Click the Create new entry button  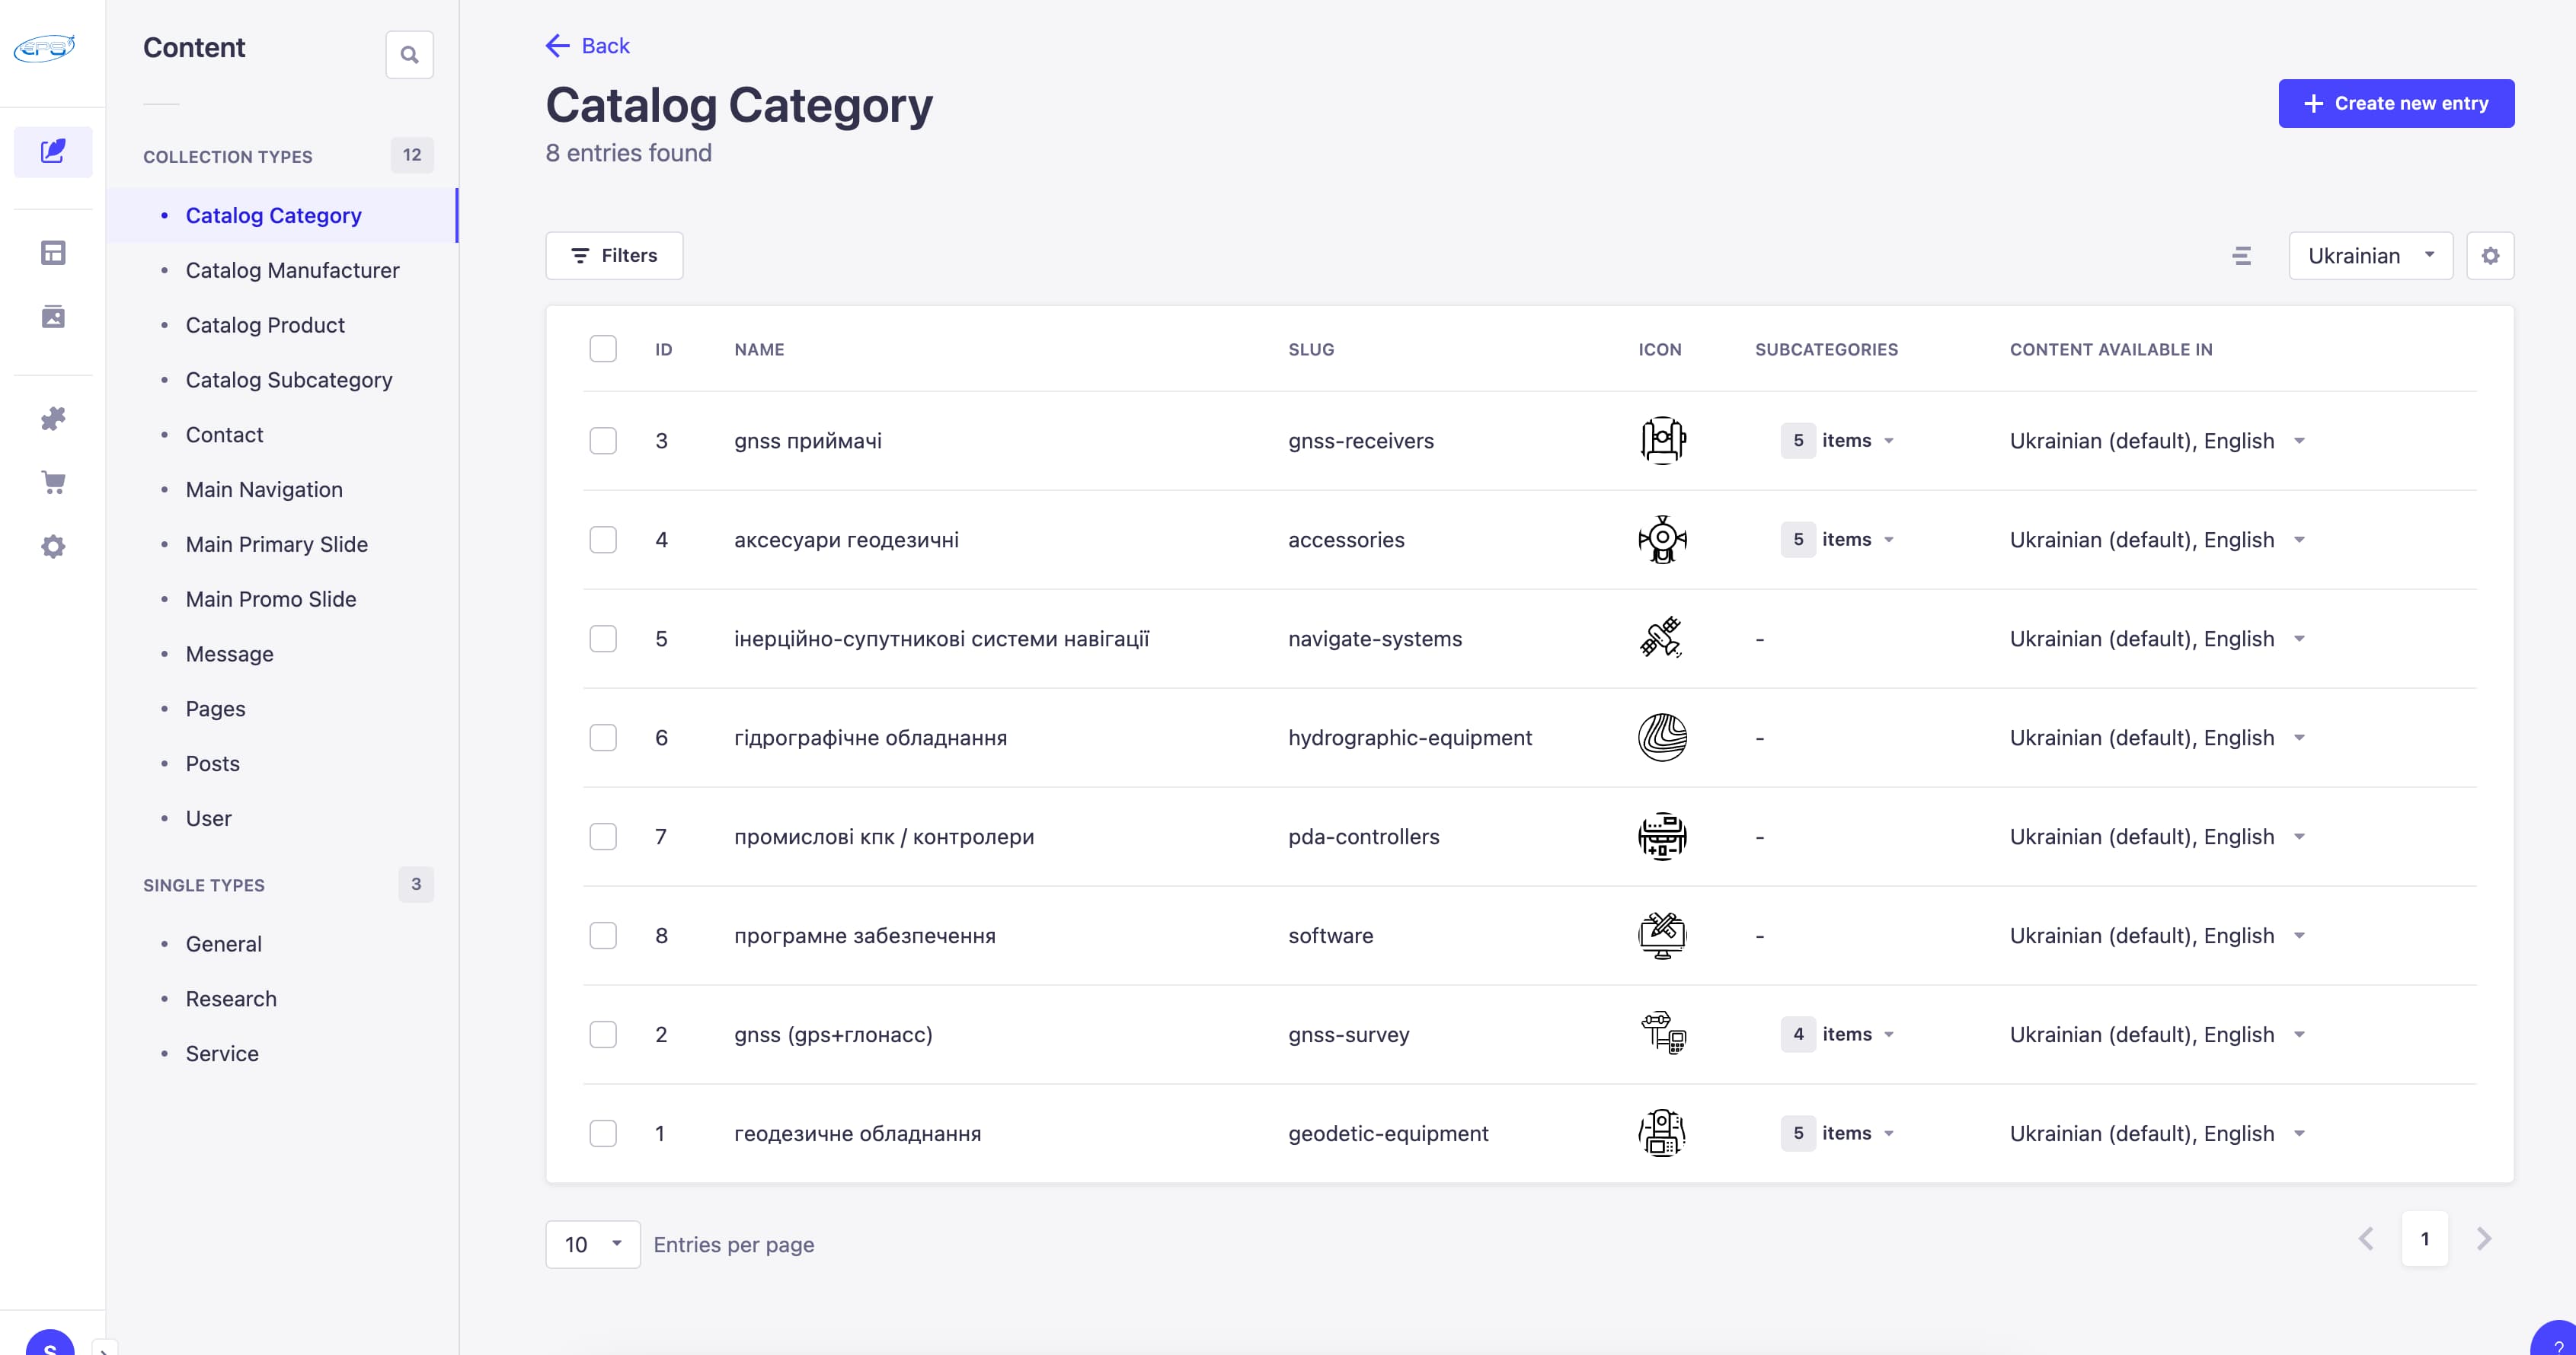[x=2396, y=103]
